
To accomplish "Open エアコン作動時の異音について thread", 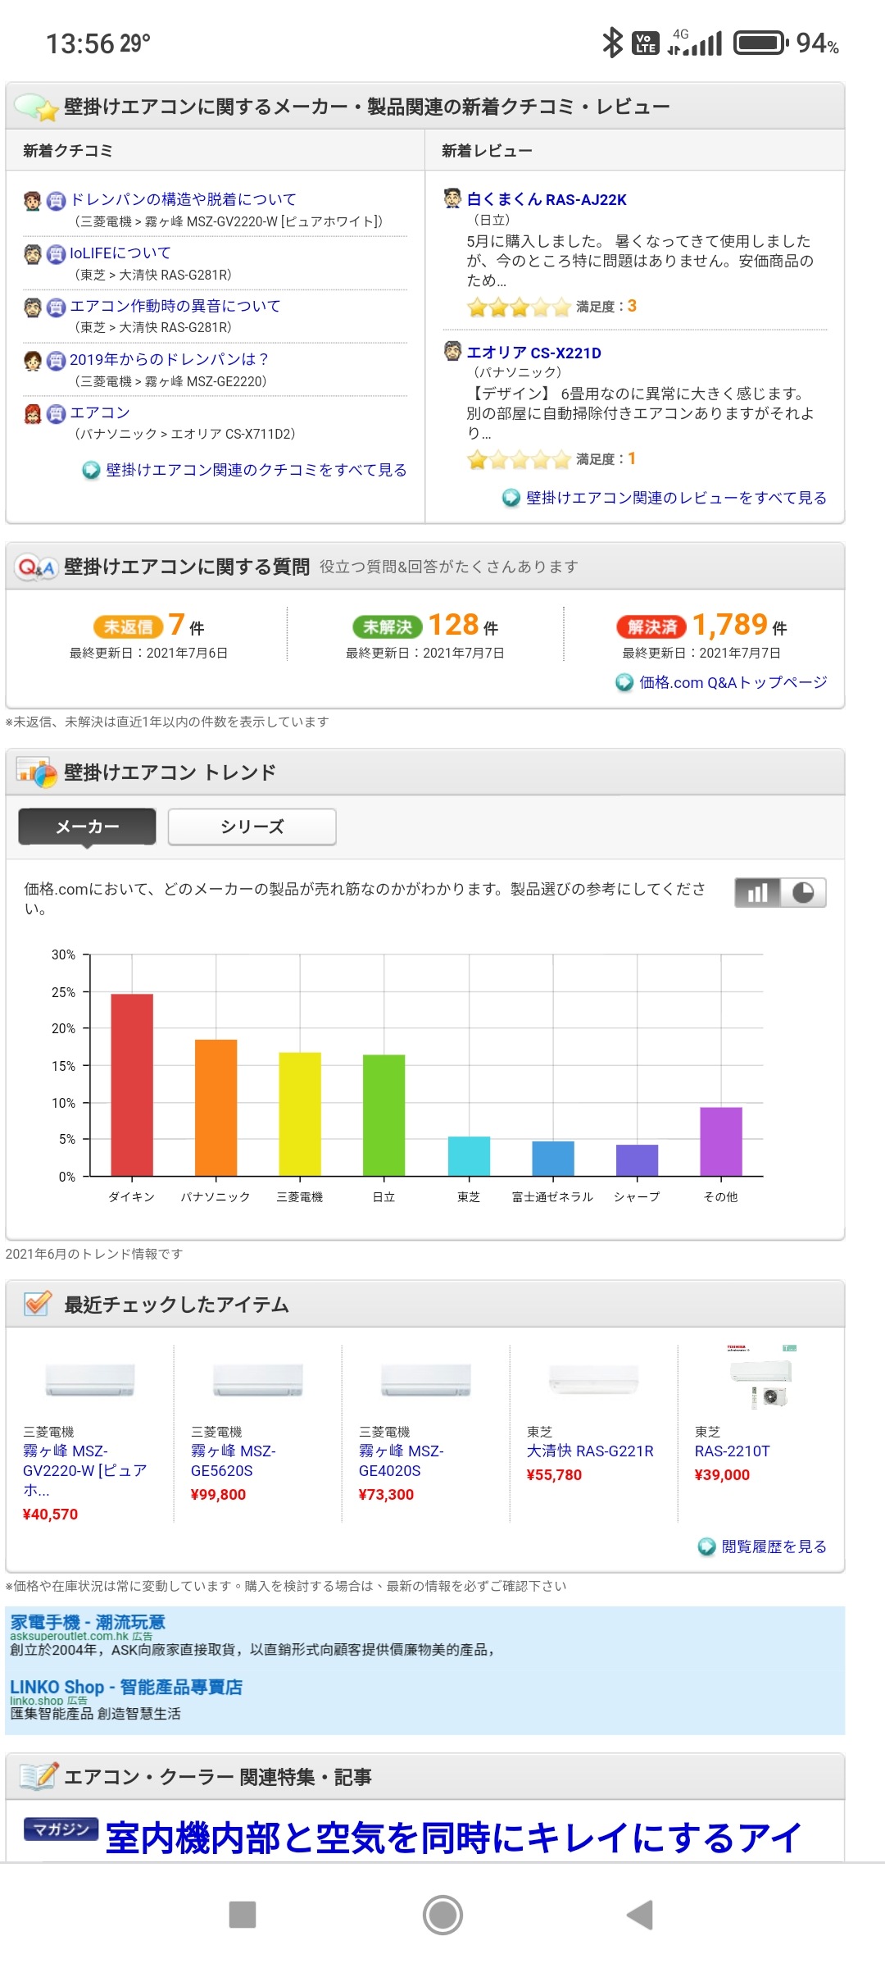I will coord(175,306).
